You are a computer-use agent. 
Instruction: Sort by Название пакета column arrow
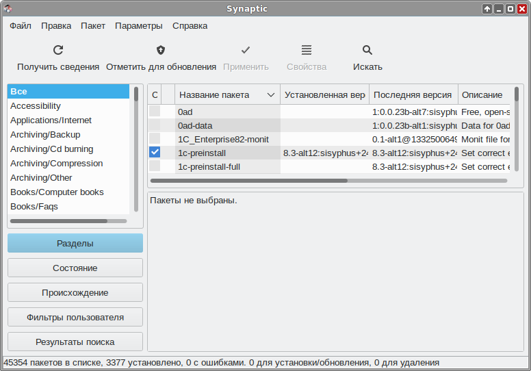(271, 95)
